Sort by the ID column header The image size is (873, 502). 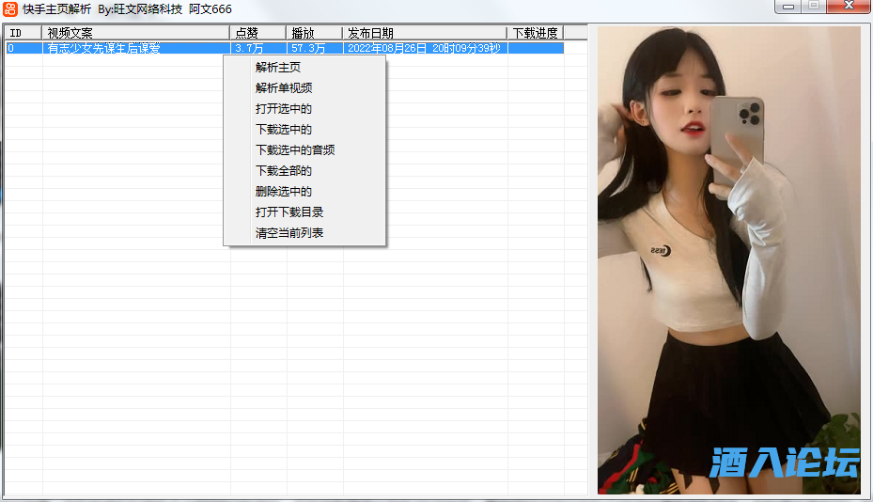pos(23,33)
